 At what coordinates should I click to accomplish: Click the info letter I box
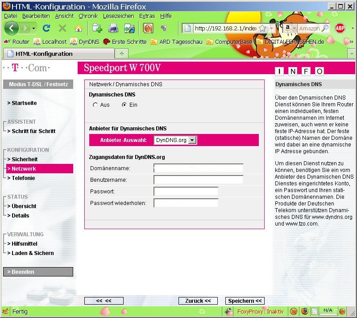[279, 71]
